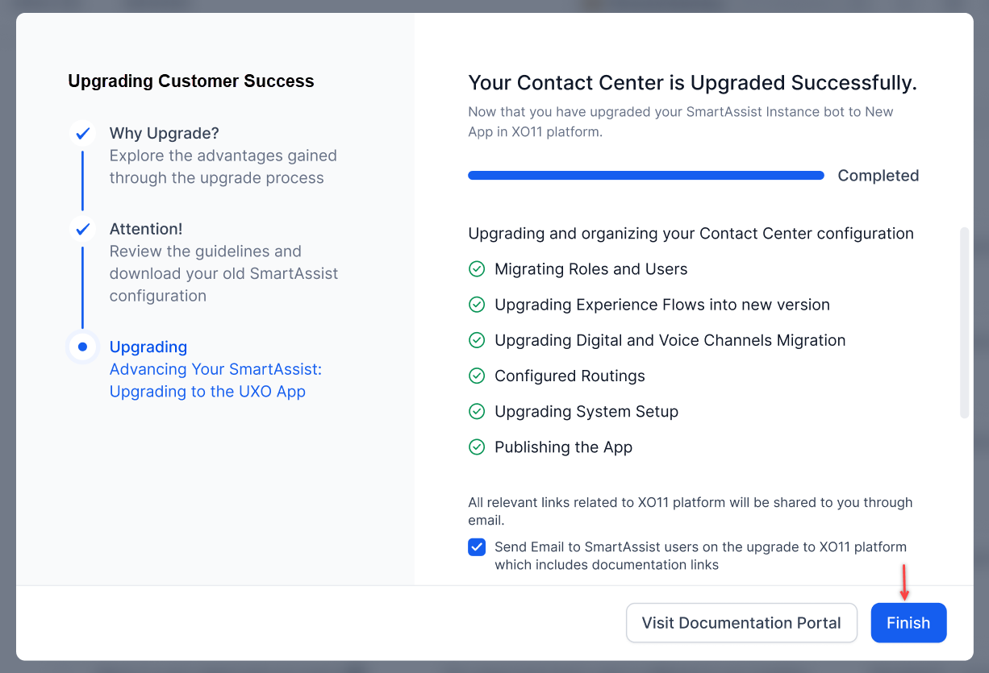The image size is (989, 673).
Task: Click the green check beside Upgrading Experience Flows
Action: [x=477, y=305]
